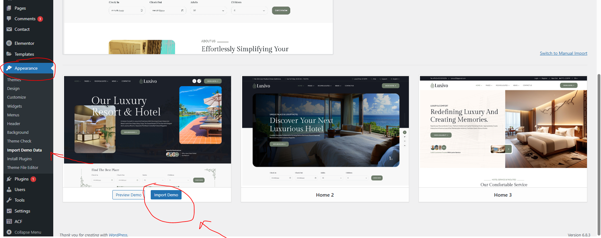
Task: Open the Widgets submenu page
Action: (15, 106)
